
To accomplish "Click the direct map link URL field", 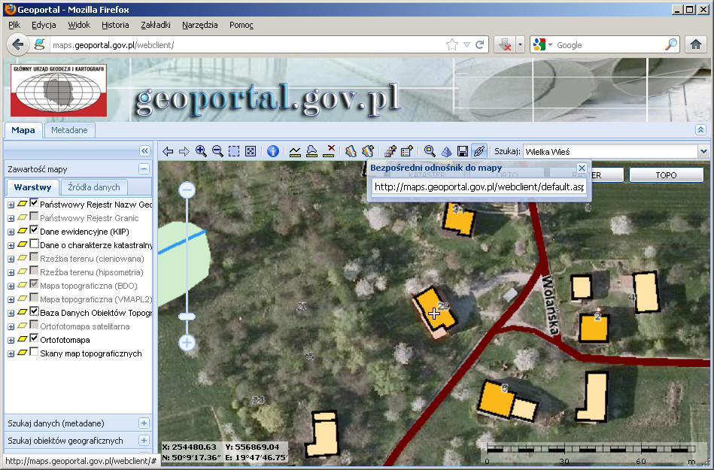I will [479, 187].
